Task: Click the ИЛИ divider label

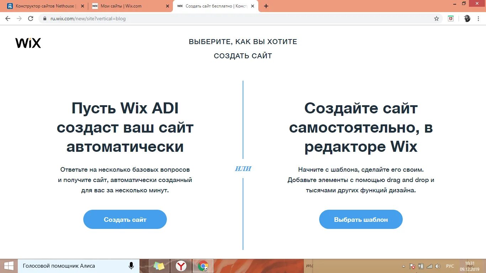Action: click(x=243, y=168)
